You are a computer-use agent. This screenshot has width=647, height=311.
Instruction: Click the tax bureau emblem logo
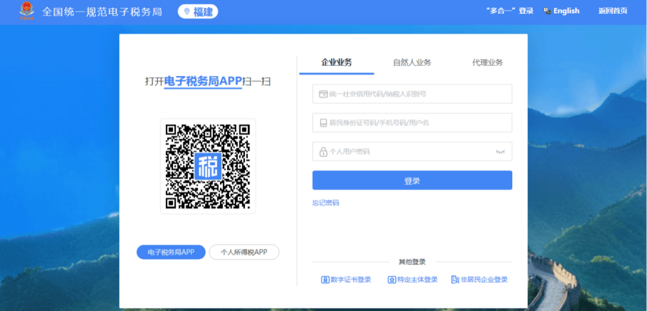(27, 11)
